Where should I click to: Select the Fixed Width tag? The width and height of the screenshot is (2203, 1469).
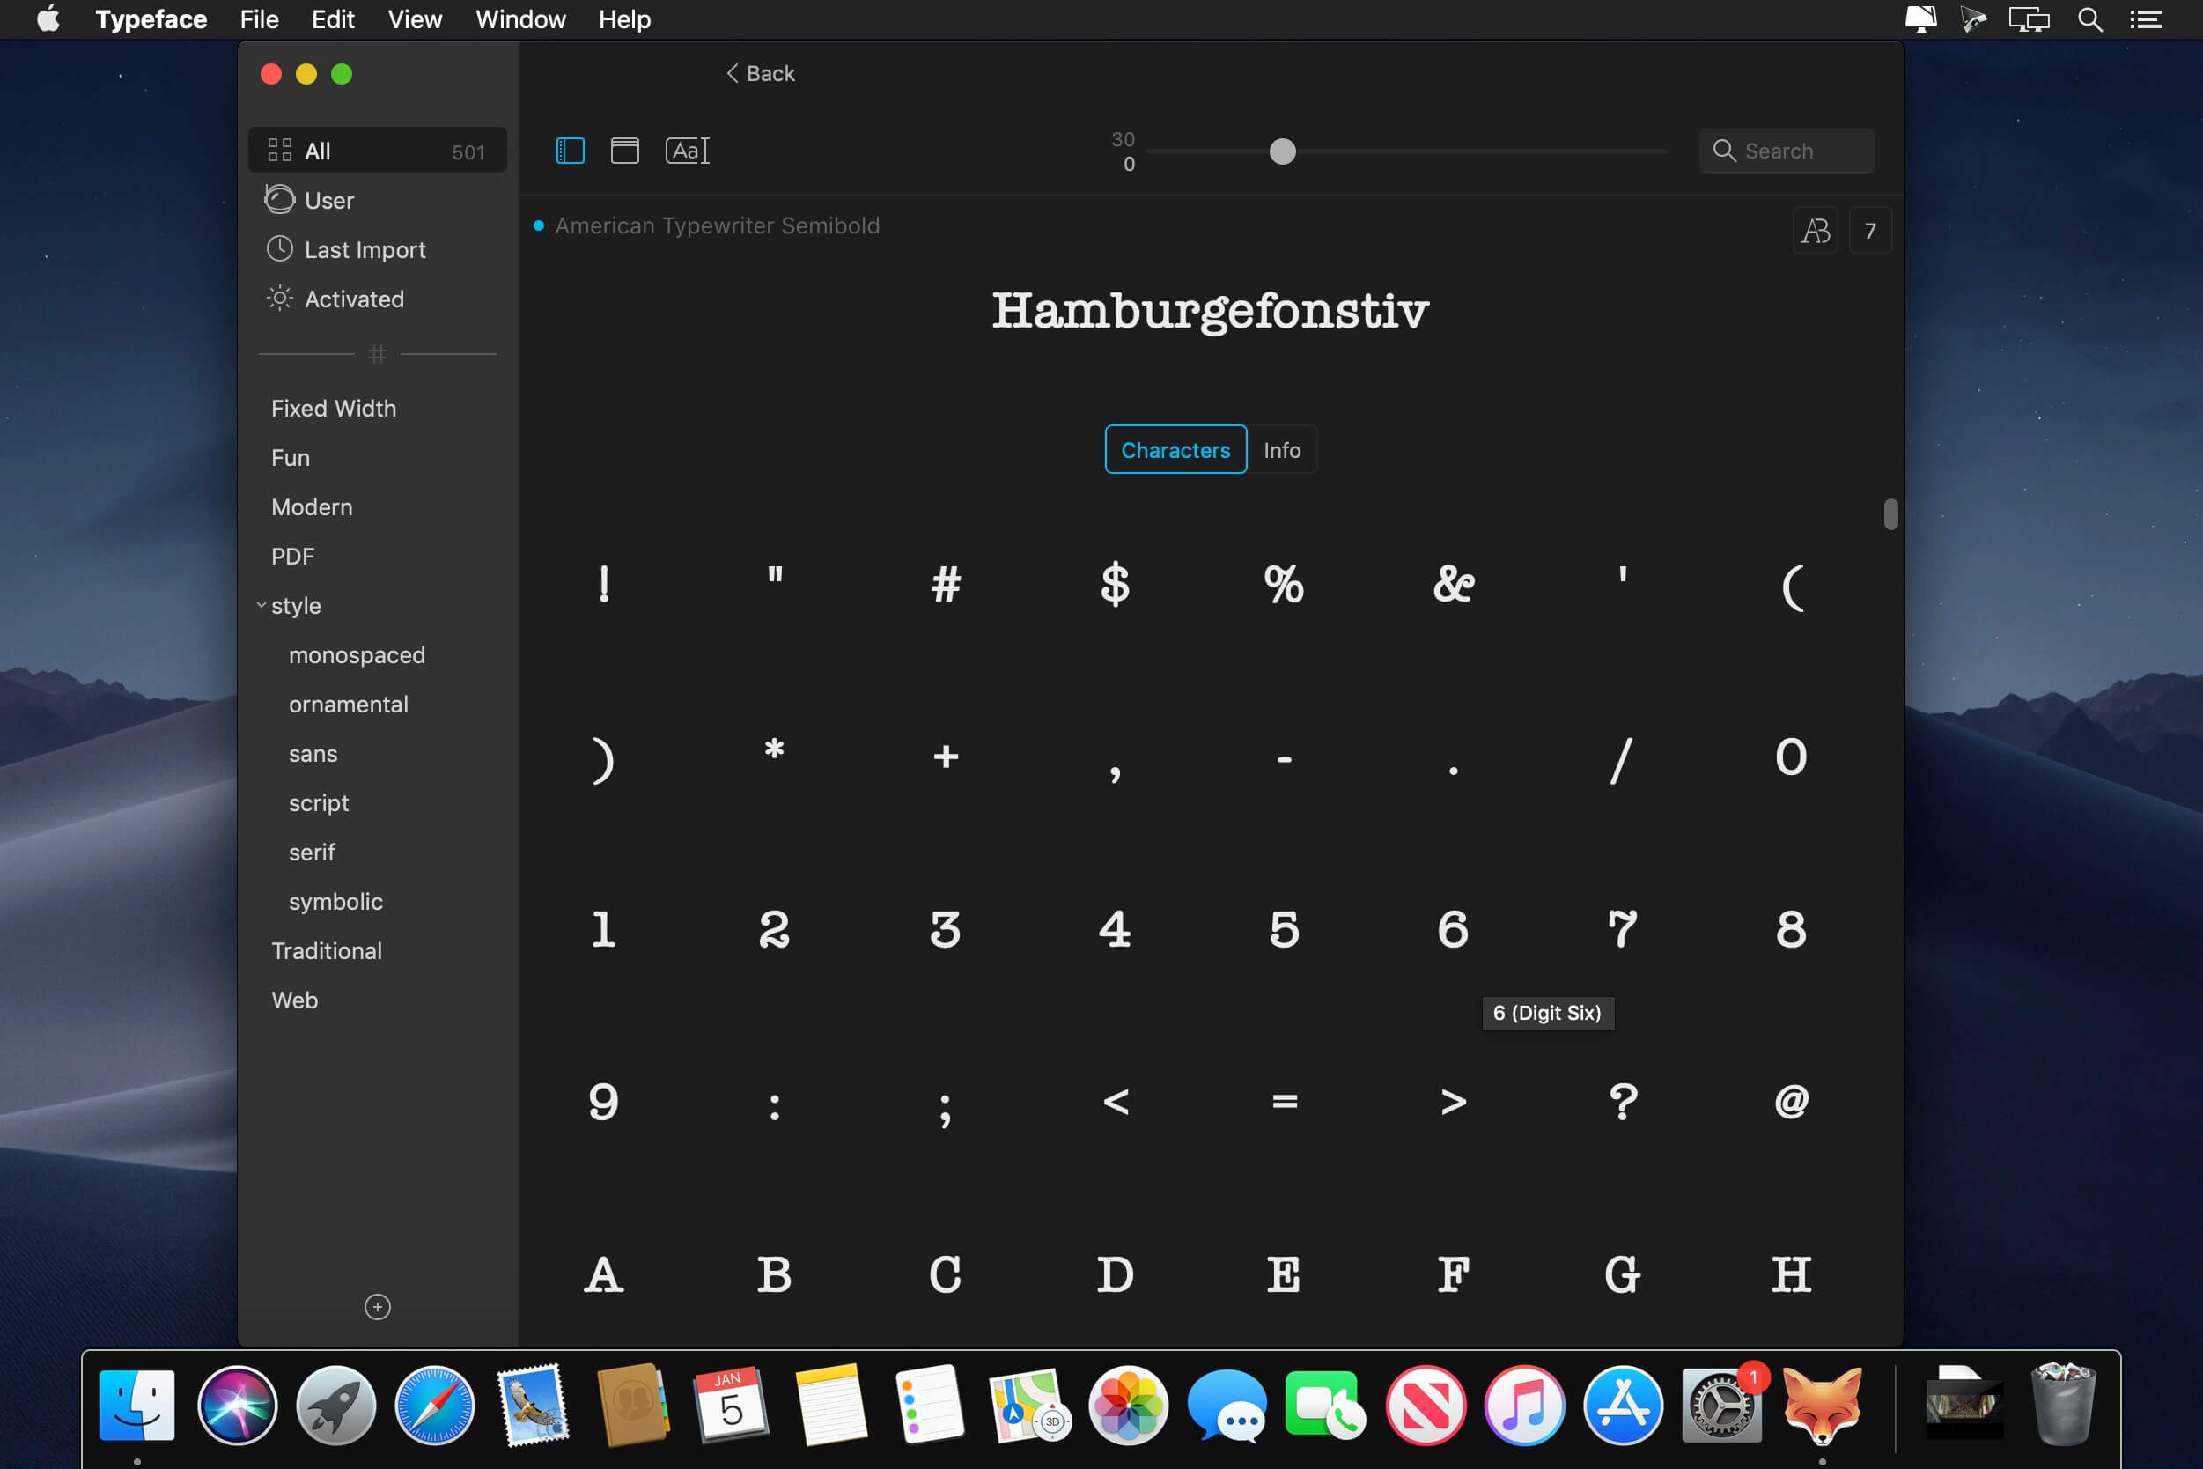tap(334, 409)
